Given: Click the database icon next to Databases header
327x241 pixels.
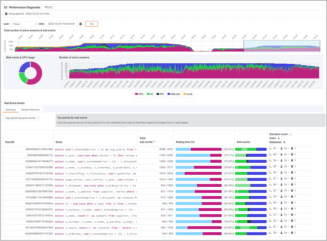Looking at the screenshot, I should (x=284, y=142).
